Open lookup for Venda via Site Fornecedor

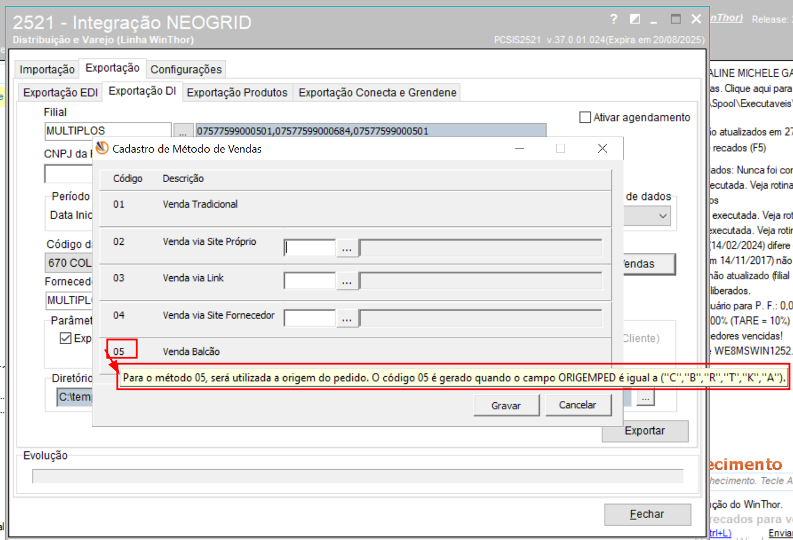pos(347,319)
